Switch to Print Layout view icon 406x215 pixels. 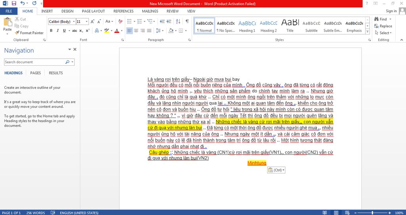coord(336,213)
